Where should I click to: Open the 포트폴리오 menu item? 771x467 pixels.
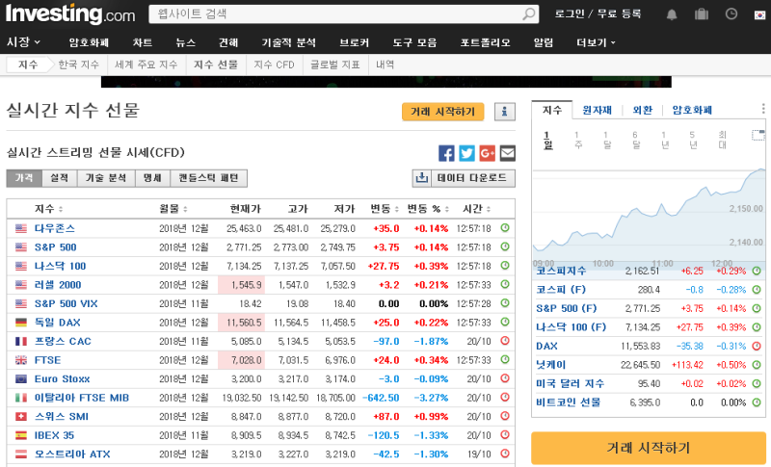point(485,42)
